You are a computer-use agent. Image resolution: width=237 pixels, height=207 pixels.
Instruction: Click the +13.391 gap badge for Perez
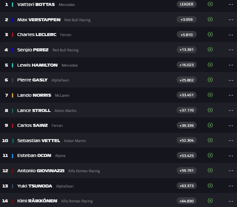point(186,50)
